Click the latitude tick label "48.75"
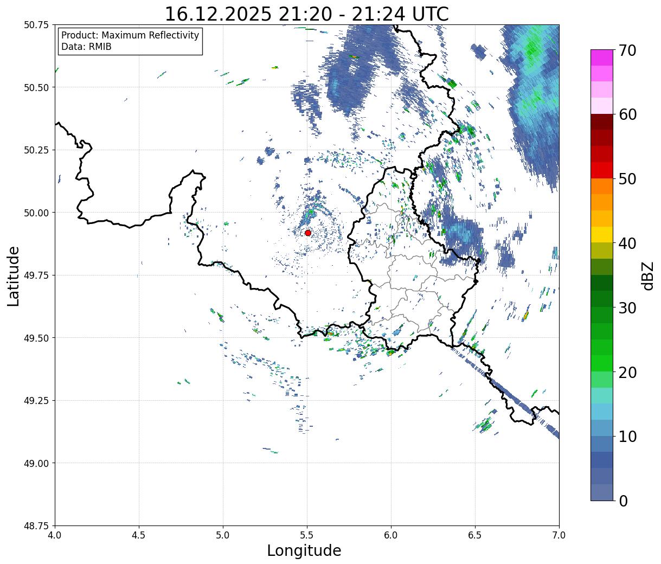661x564 pixels. point(36,526)
